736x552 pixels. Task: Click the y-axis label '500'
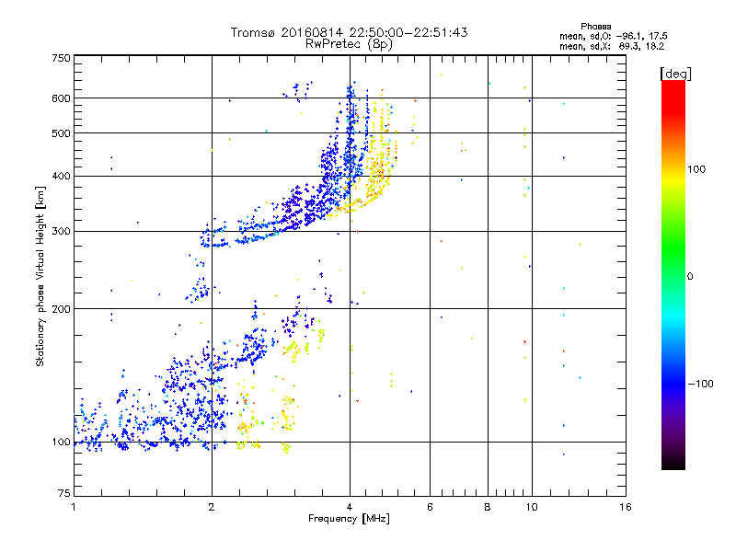pos(61,133)
